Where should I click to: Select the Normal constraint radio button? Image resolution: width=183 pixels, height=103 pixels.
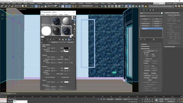[x=151, y=56]
